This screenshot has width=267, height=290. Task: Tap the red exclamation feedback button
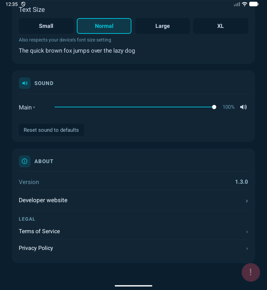251,272
